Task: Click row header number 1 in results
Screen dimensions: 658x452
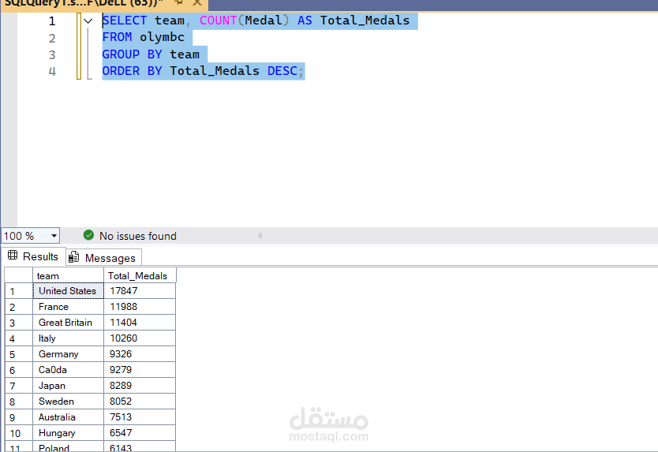Action: 19,291
